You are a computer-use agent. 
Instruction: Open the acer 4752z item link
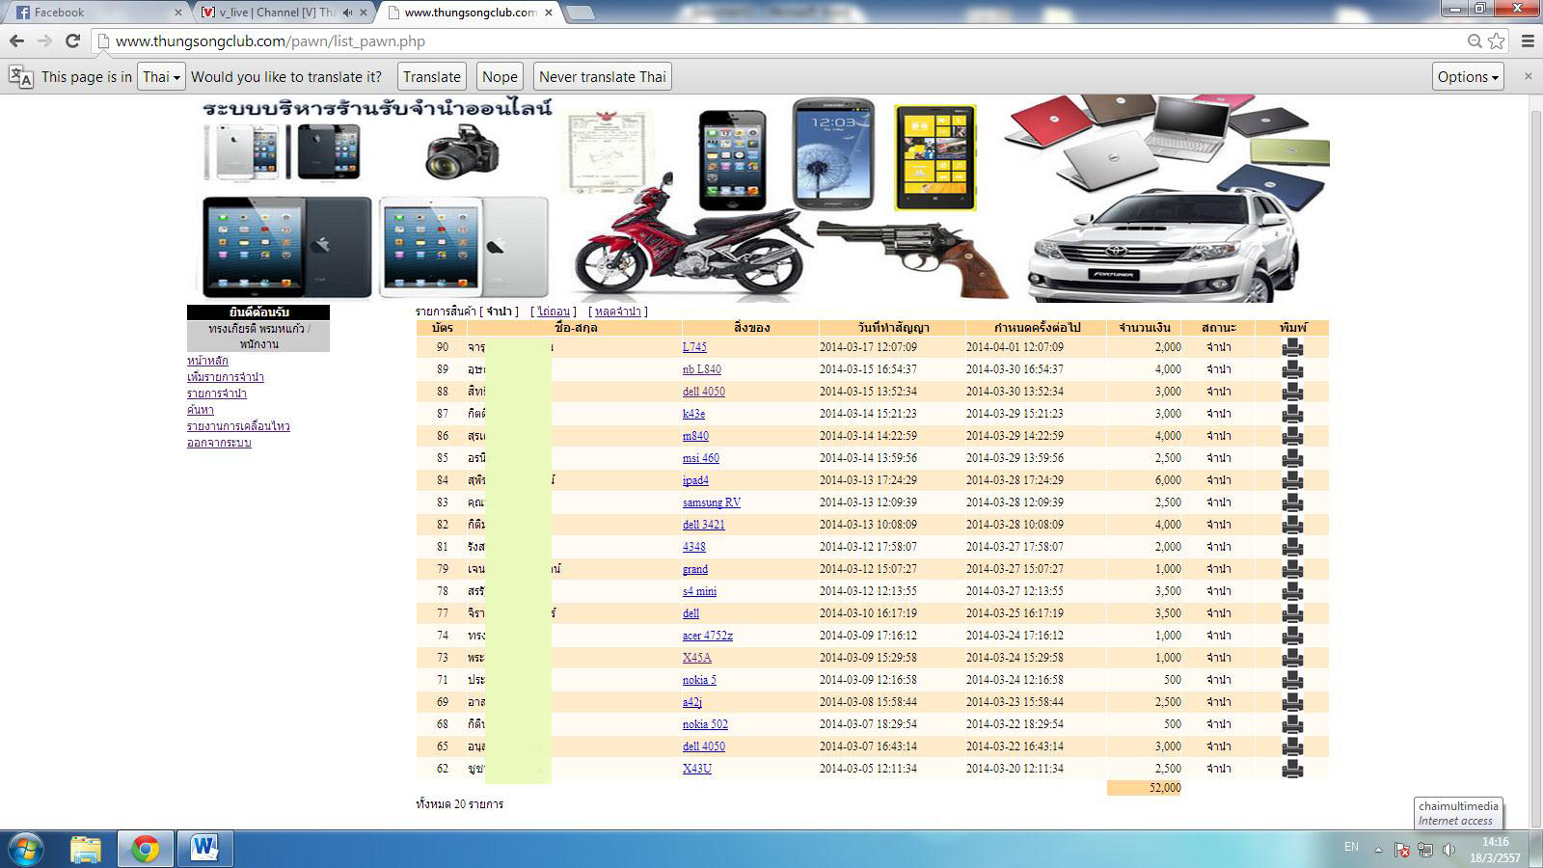point(708,636)
